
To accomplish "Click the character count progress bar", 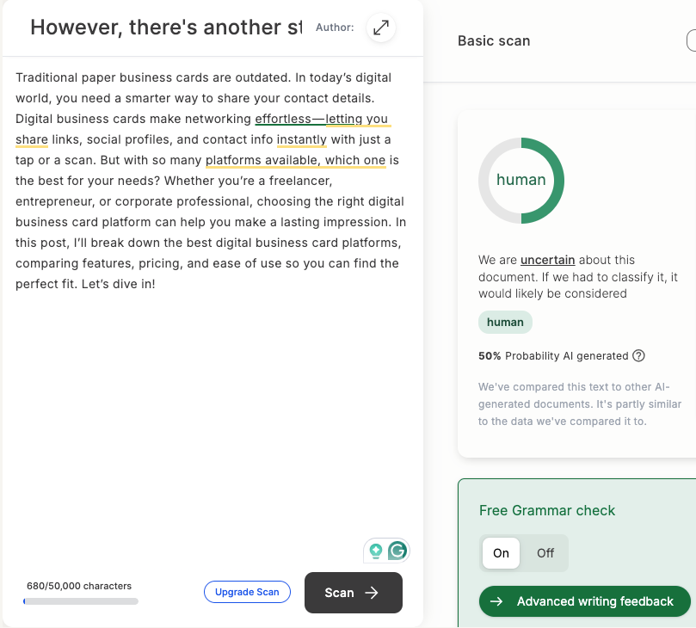I will coord(81,601).
